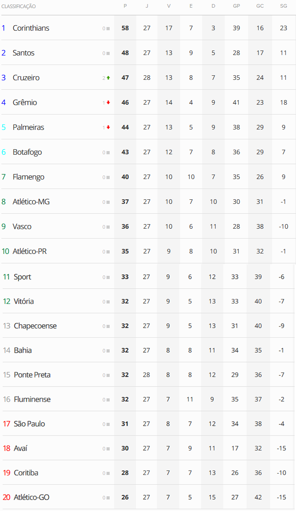Open the São Paulo team link
The width and height of the screenshot is (296, 511).
click(29, 424)
